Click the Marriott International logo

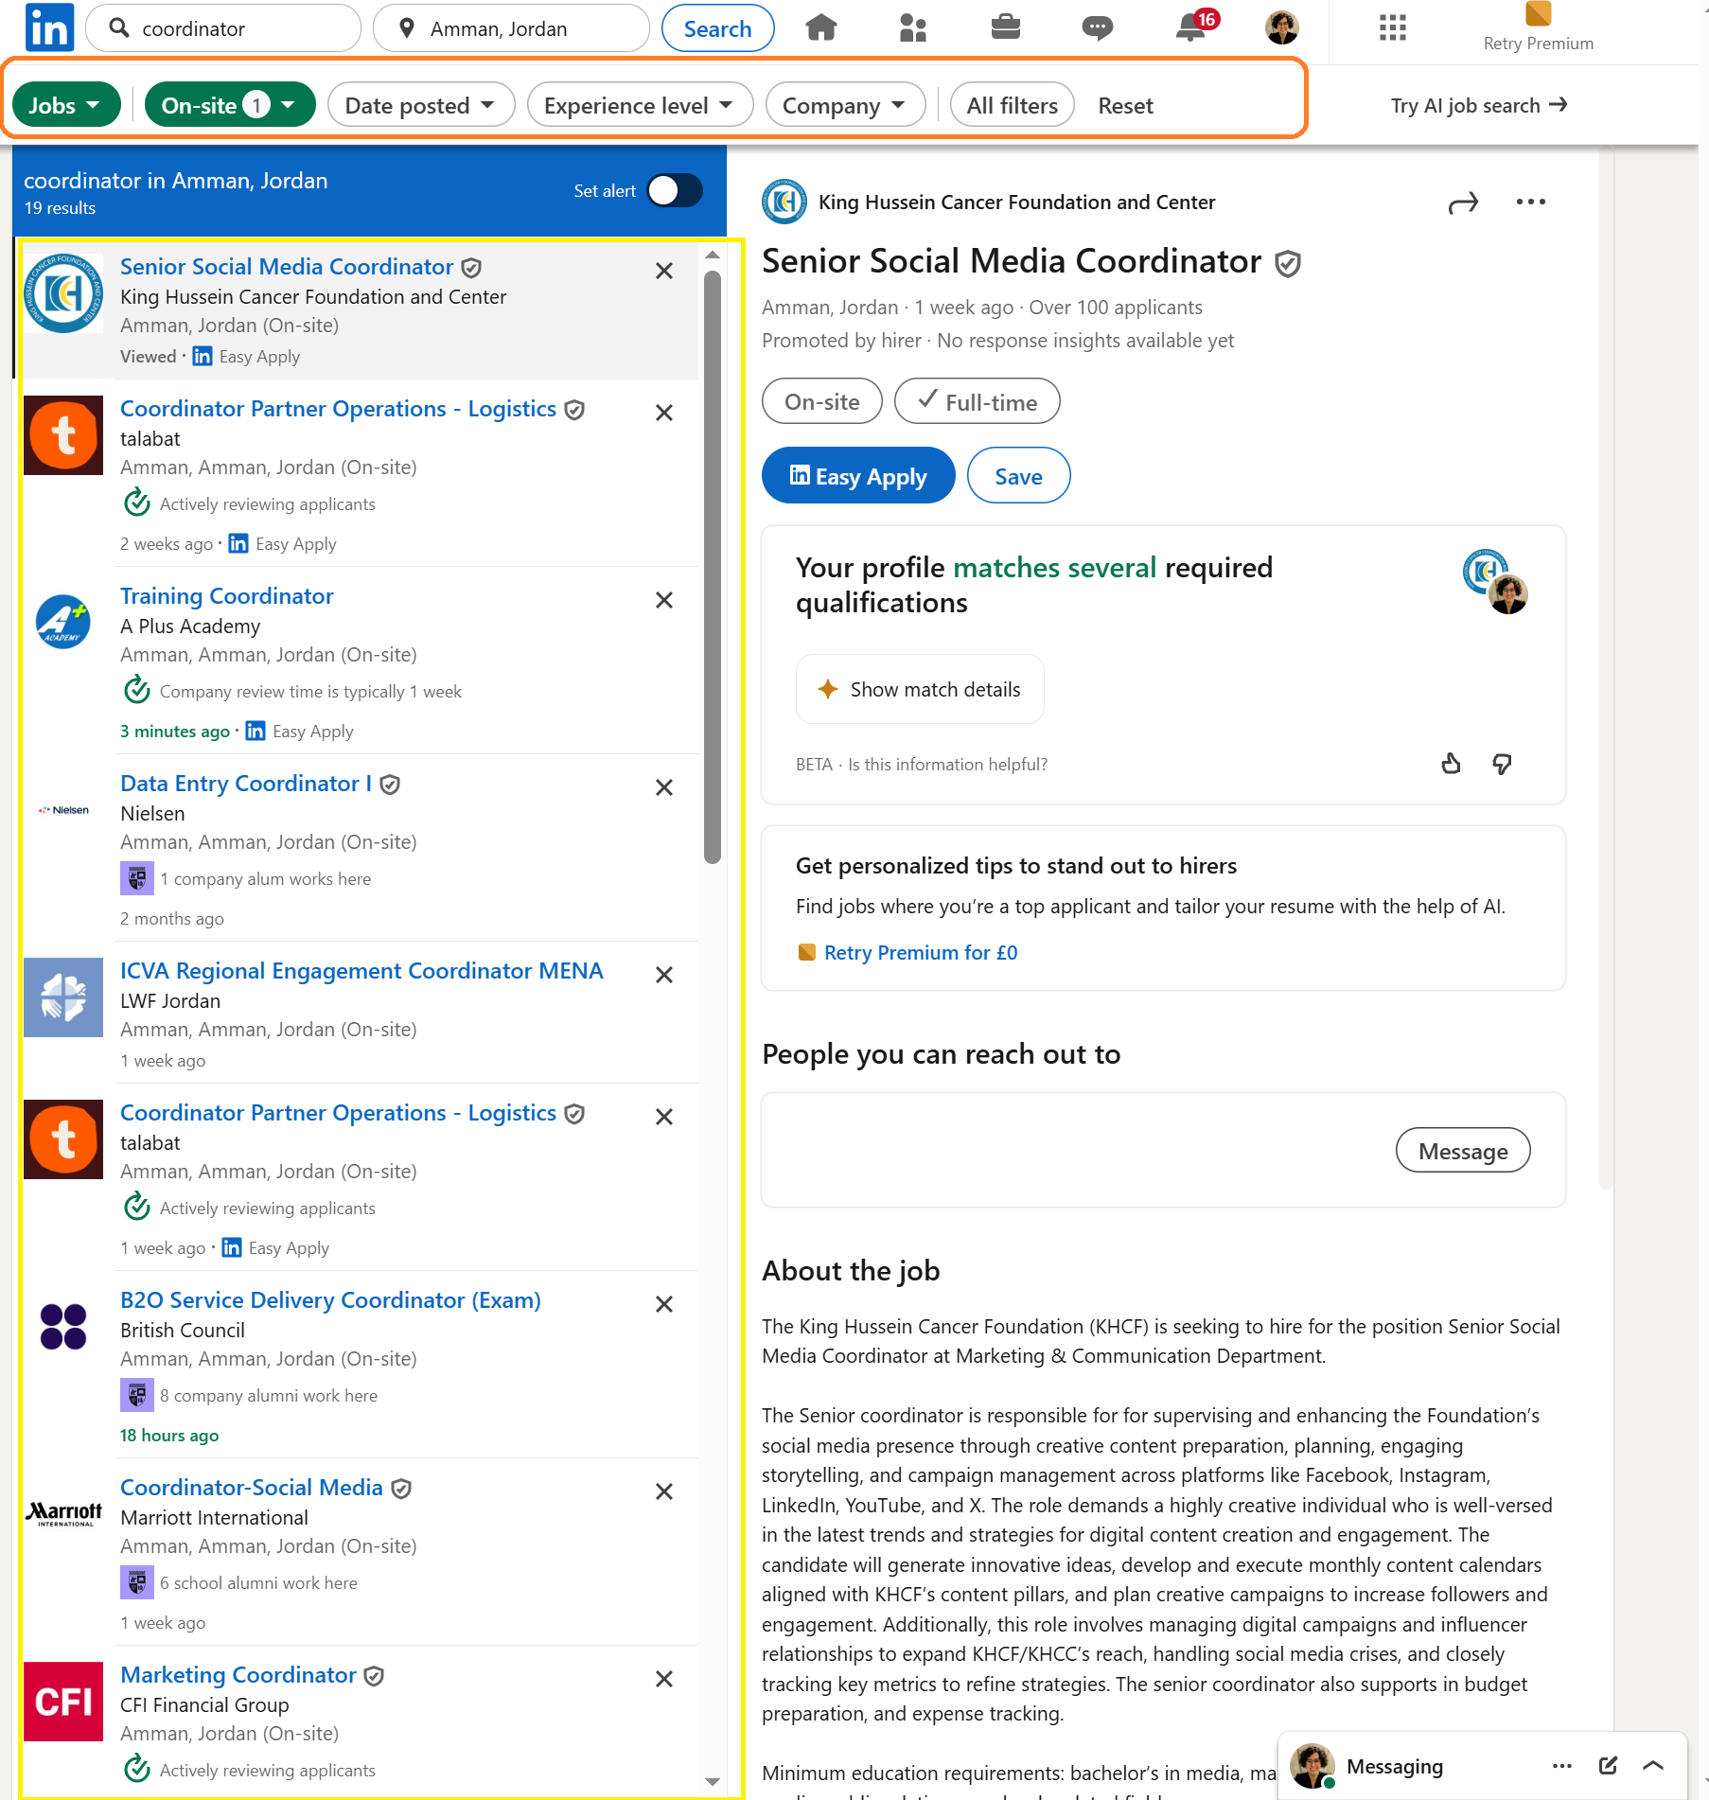63,1514
